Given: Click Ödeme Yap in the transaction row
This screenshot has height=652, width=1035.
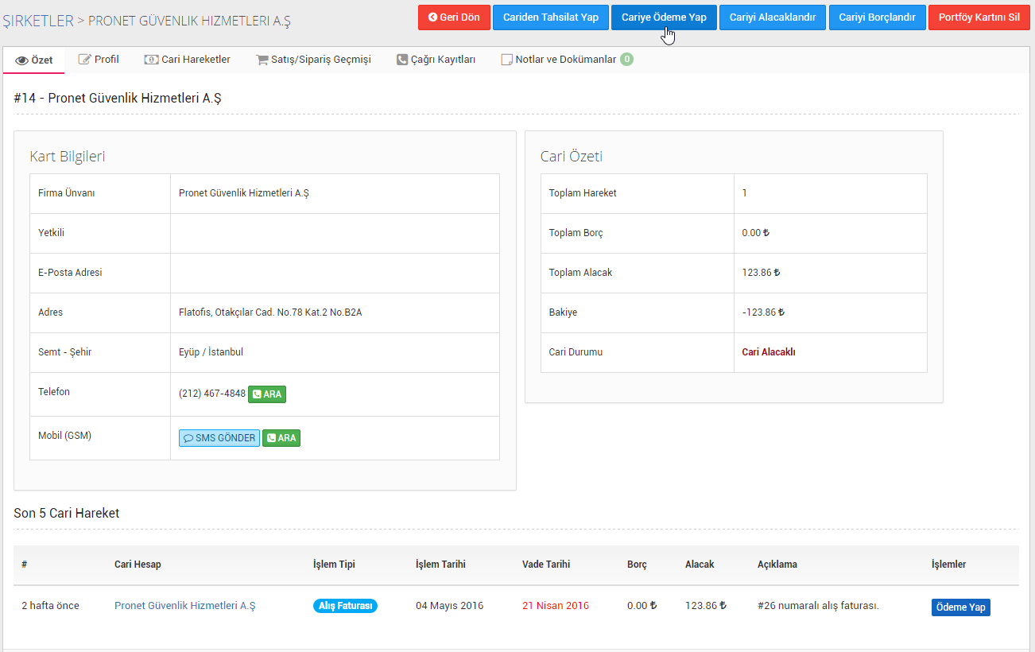Looking at the screenshot, I should [x=961, y=607].
